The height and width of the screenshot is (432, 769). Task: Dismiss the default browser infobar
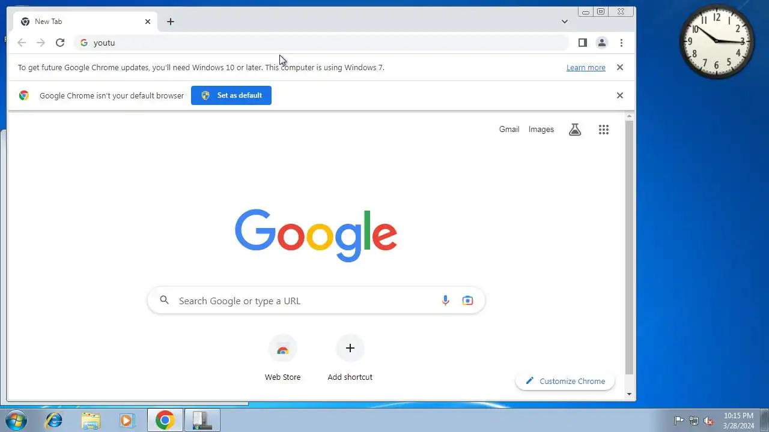[x=620, y=95]
